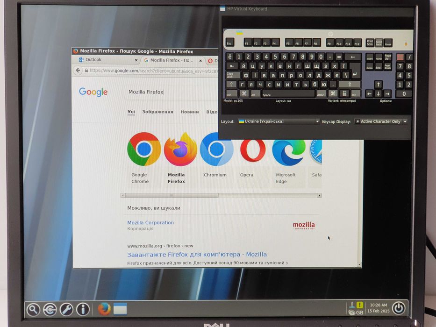The width and height of the screenshot is (436, 327).
Task: Switch to the Mozilla Firefox search tab
Action: pos(173,60)
